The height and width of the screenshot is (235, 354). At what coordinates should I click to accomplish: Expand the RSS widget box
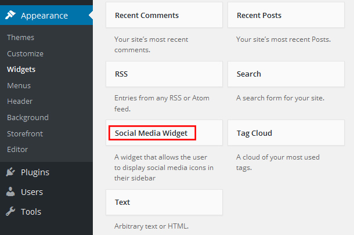tap(164, 74)
